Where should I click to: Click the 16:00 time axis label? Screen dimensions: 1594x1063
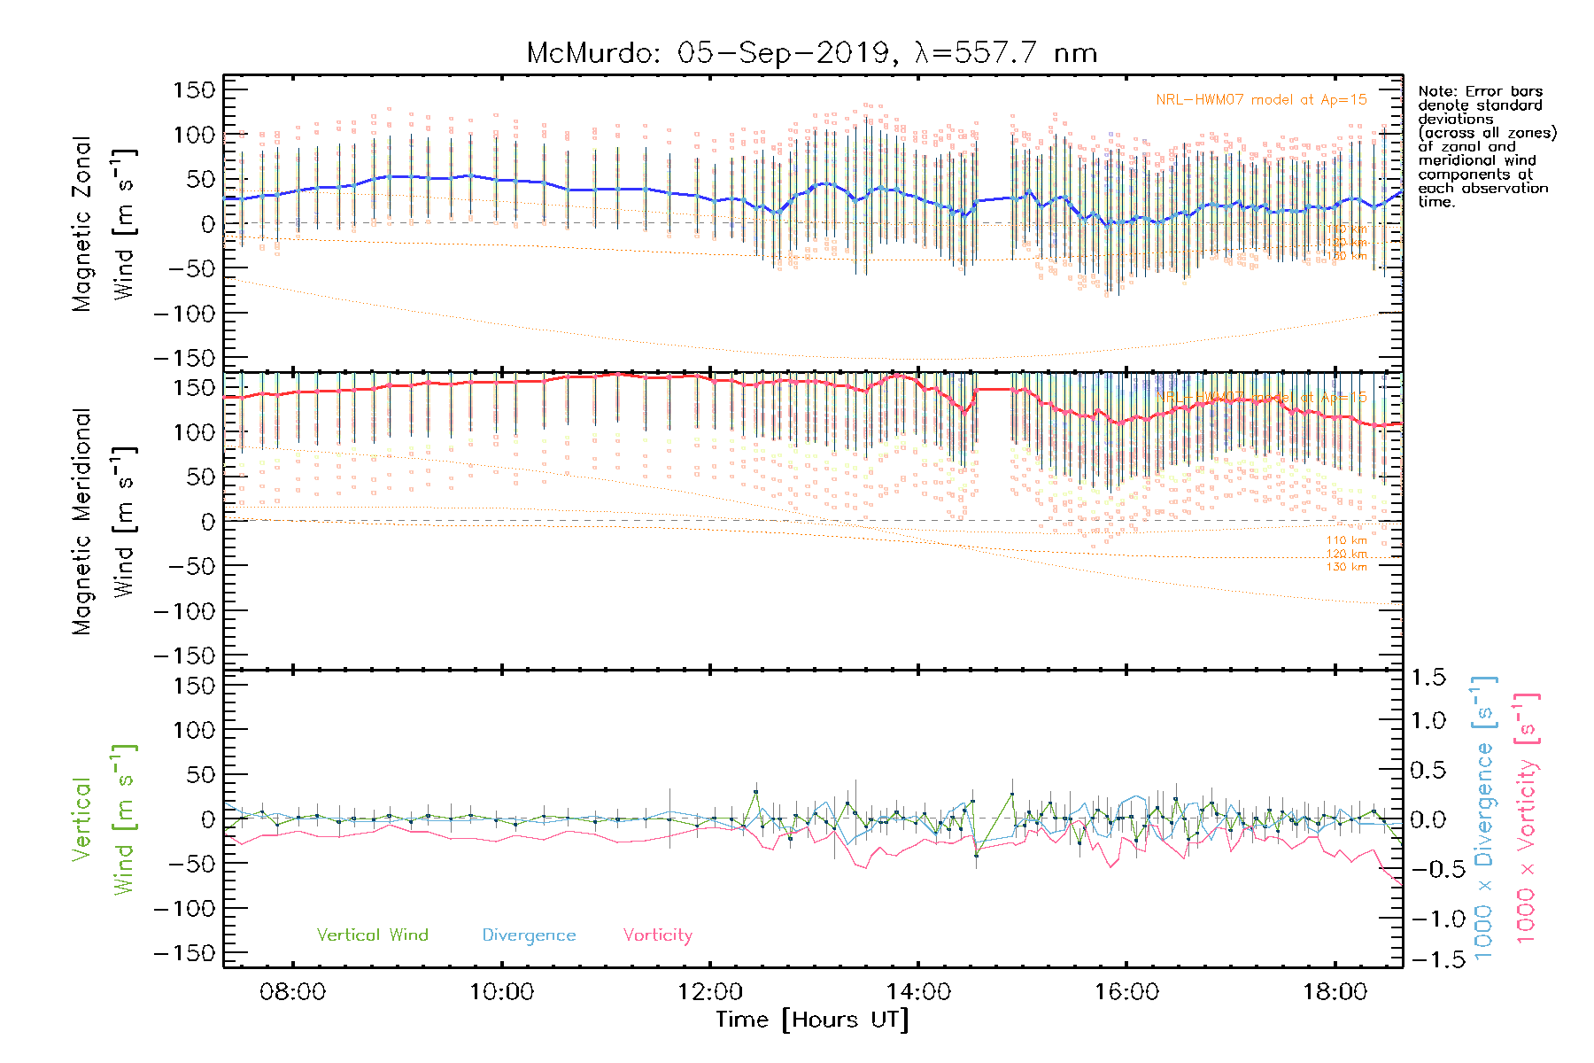[1126, 992]
